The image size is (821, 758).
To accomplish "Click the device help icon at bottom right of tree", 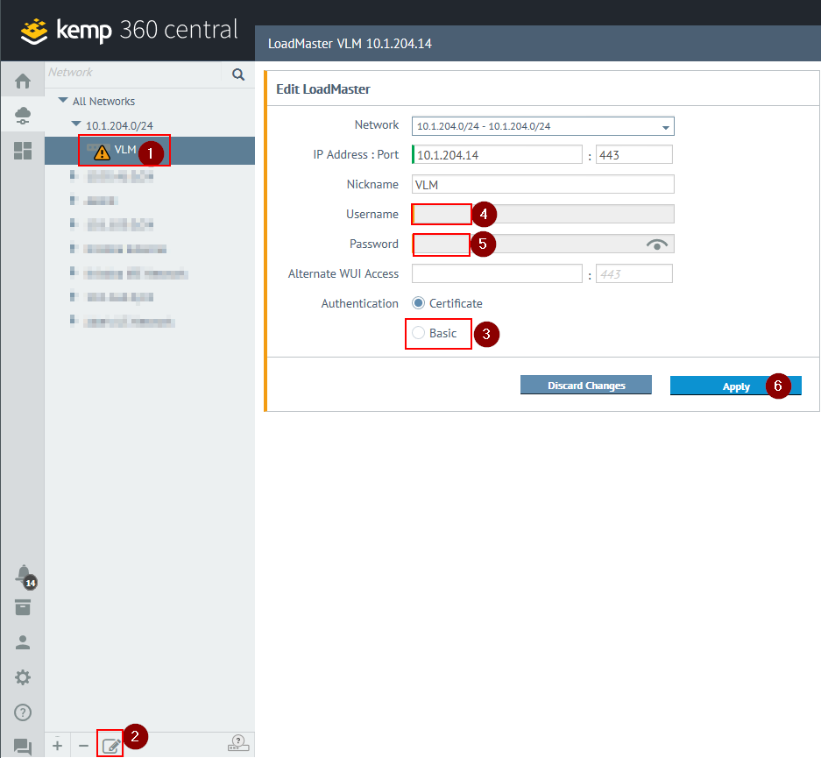I will [238, 743].
